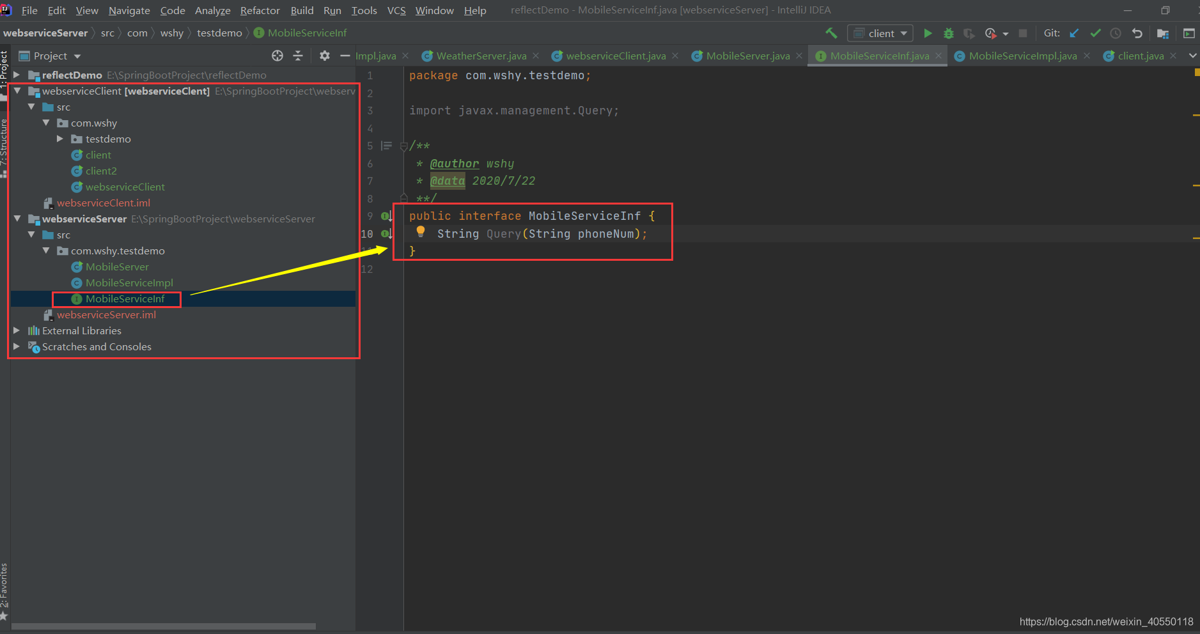Image resolution: width=1200 pixels, height=634 pixels.
Task: Open the client run configuration dropdown
Action: (x=880, y=33)
